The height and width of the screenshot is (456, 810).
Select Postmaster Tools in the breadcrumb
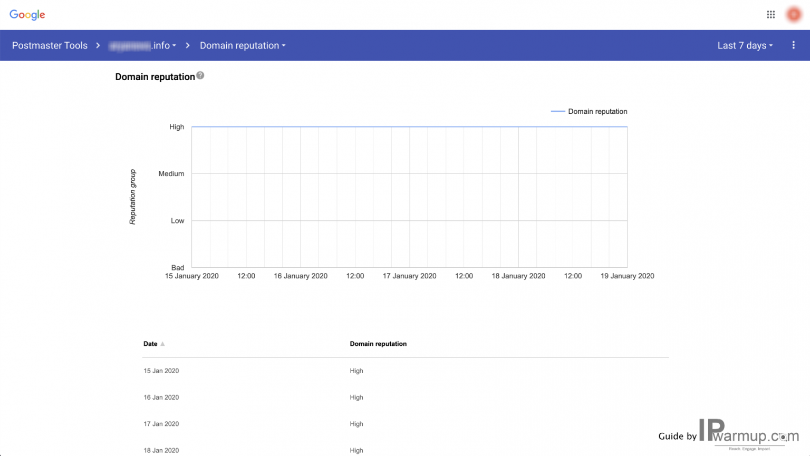(x=50, y=45)
